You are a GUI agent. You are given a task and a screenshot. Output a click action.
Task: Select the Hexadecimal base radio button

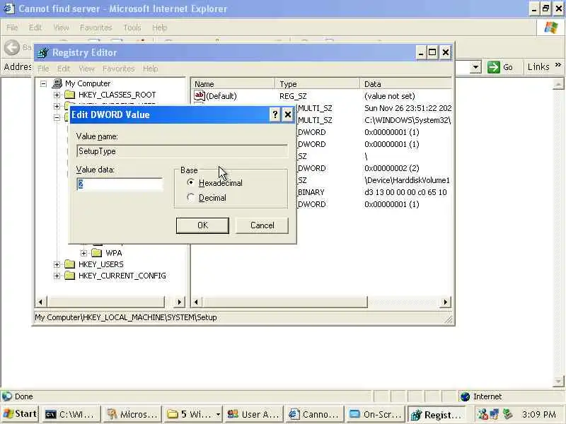tap(190, 182)
